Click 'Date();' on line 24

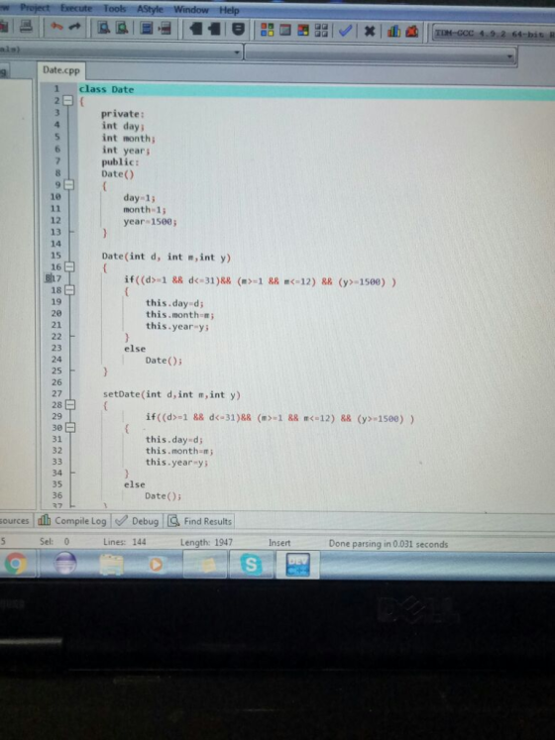(x=164, y=360)
